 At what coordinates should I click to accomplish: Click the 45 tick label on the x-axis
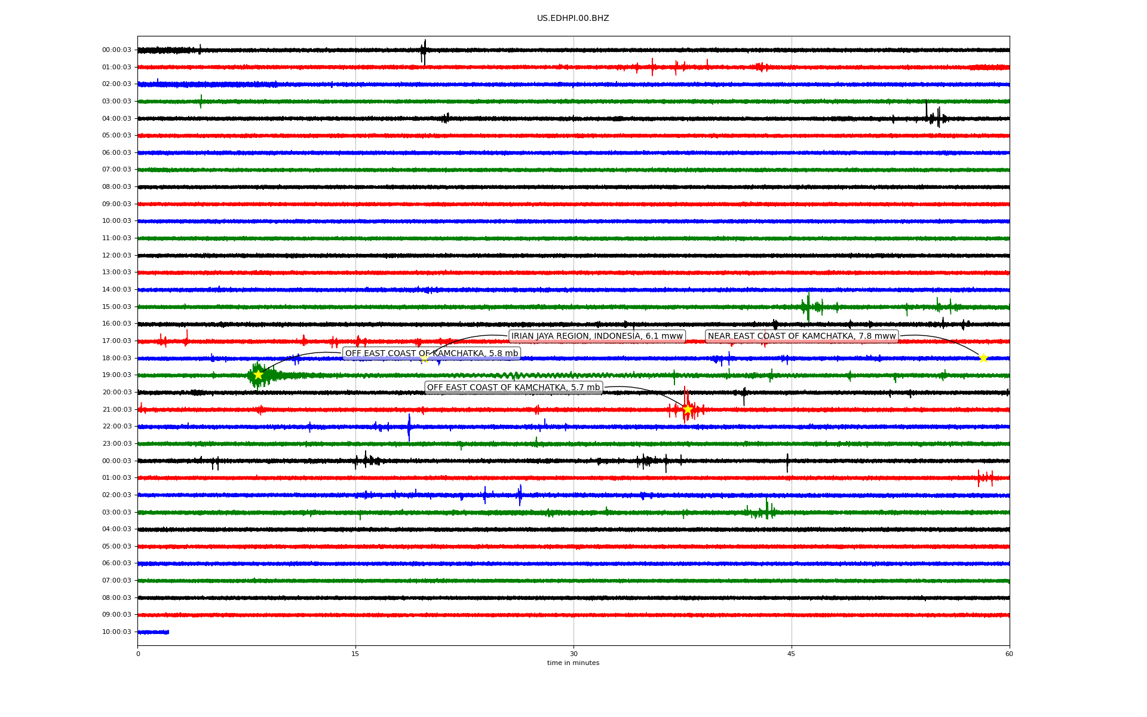coord(792,654)
